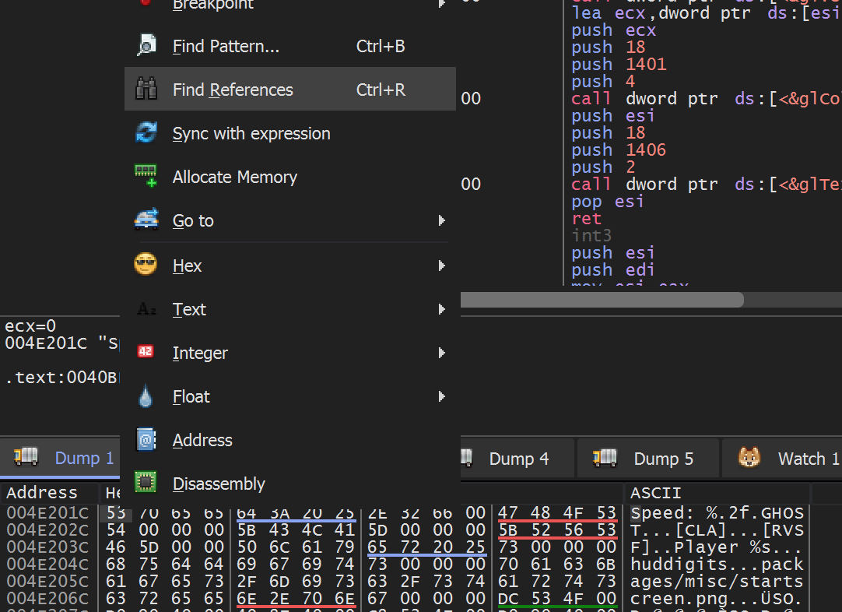Click the Go to car icon

[146, 220]
